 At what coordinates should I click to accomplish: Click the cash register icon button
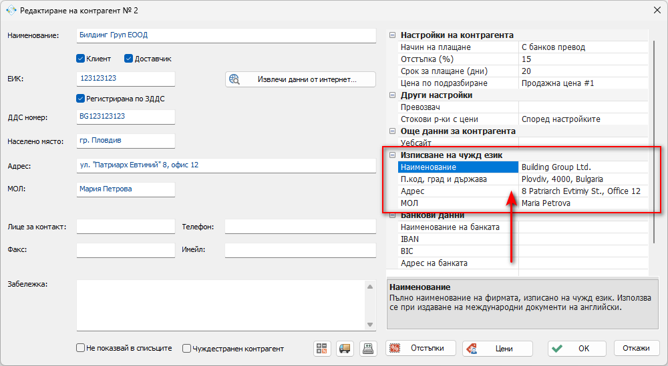point(368,349)
